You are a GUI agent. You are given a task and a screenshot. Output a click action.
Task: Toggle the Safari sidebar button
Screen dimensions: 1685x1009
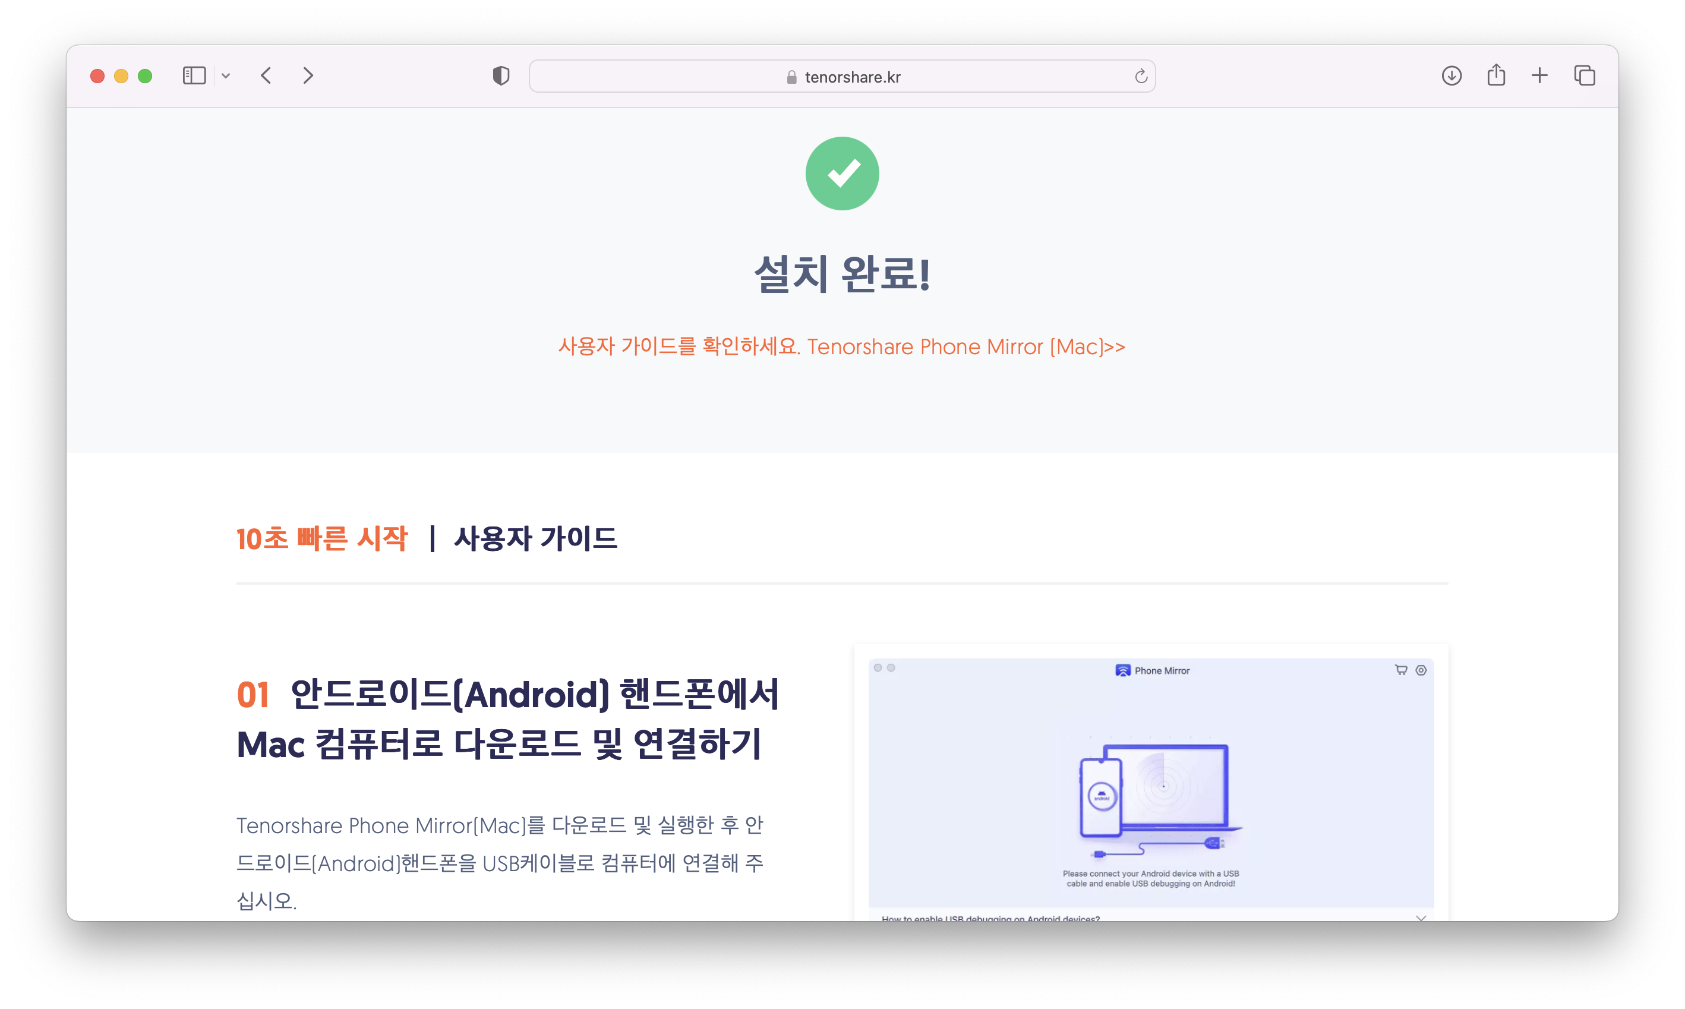coord(194,75)
